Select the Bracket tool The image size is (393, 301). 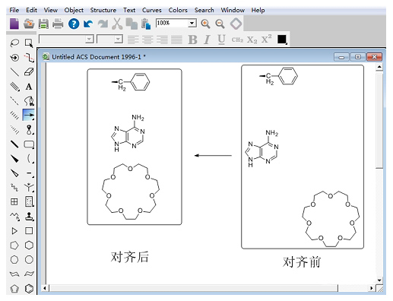click(x=30, y=159)
